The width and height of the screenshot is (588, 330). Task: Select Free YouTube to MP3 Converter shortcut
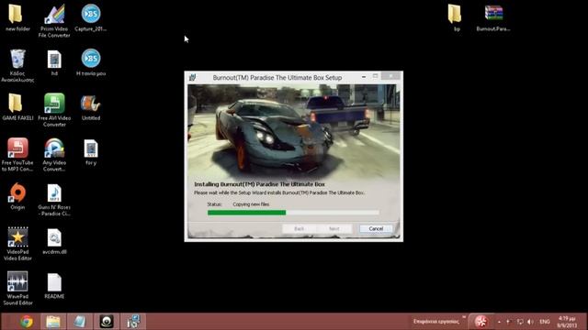(17, 155)
